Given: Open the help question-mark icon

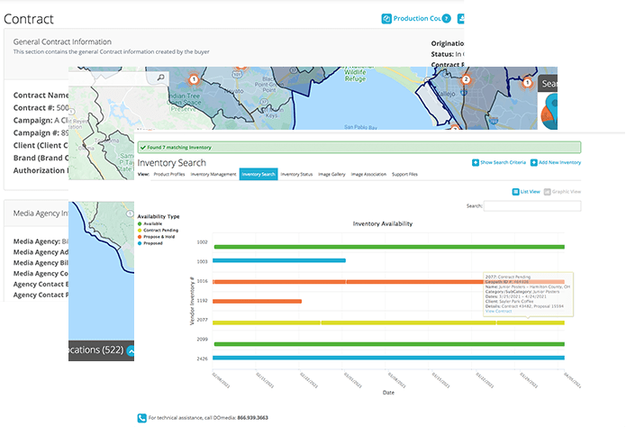Looking at the screenshot, I should (447, 18).
